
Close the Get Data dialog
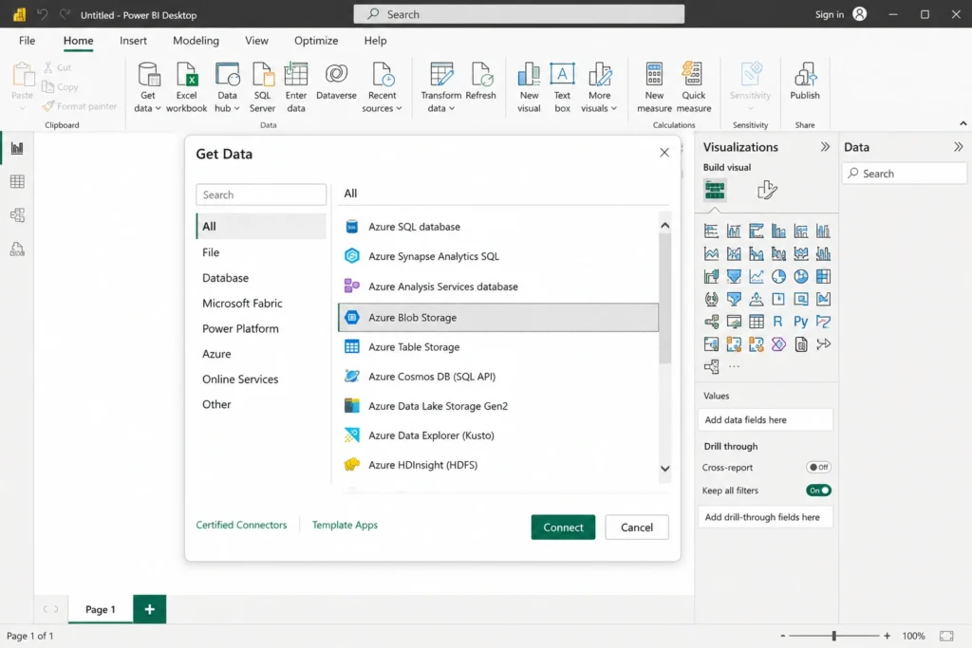pos(664,153)
